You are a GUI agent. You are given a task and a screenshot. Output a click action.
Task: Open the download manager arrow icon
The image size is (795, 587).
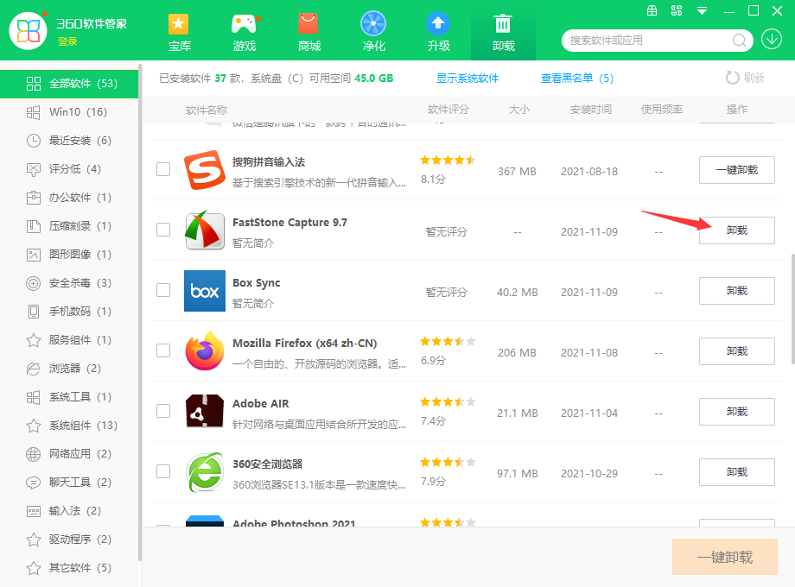click(771, 39)
